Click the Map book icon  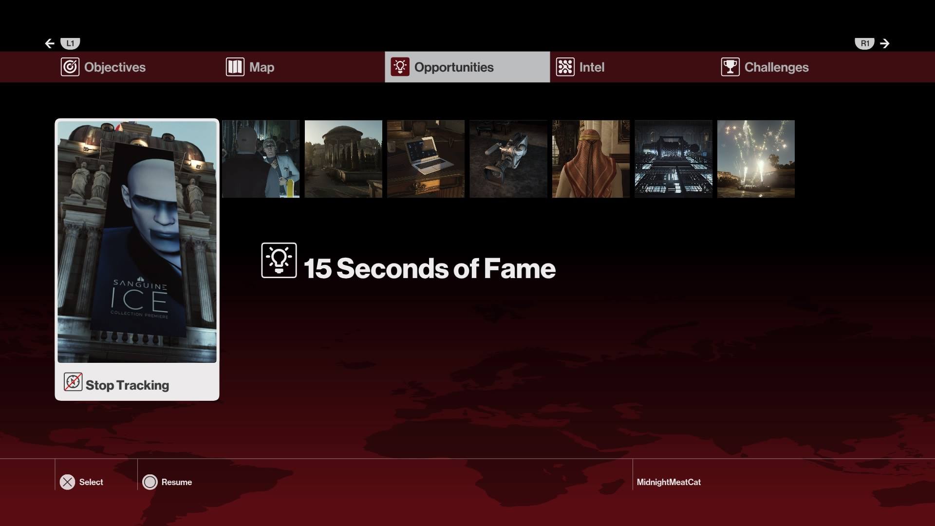point(235,67)
